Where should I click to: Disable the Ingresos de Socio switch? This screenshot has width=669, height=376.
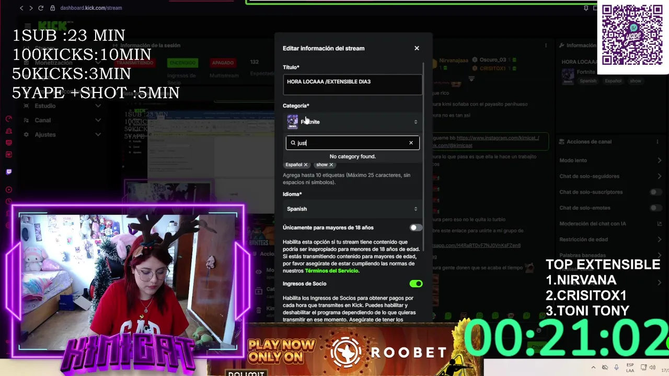[416, 284]
